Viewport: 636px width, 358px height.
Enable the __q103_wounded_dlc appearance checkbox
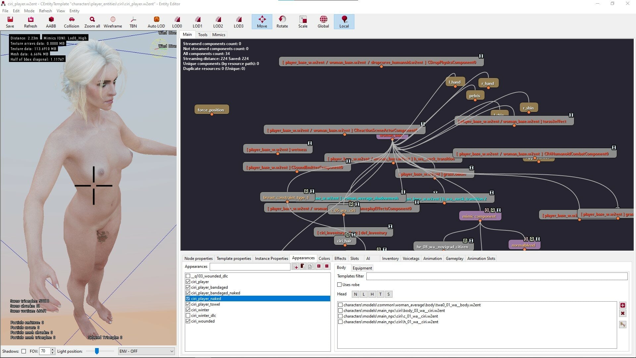188,276
